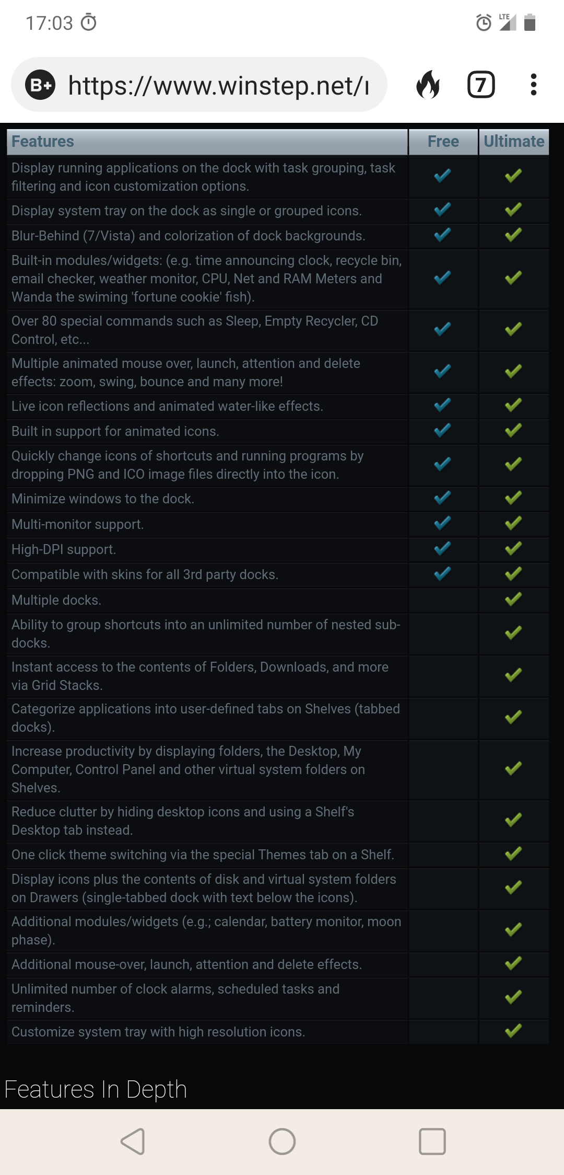This screenshot has height=1175, width=564.
Task: Click the Free checkmark for High-DPI support
Action: [442, 548]
